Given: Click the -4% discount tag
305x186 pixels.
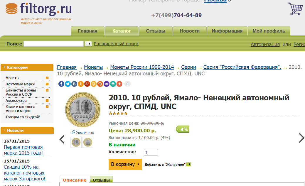Looking at the screenshot, I should click(183, 129).
